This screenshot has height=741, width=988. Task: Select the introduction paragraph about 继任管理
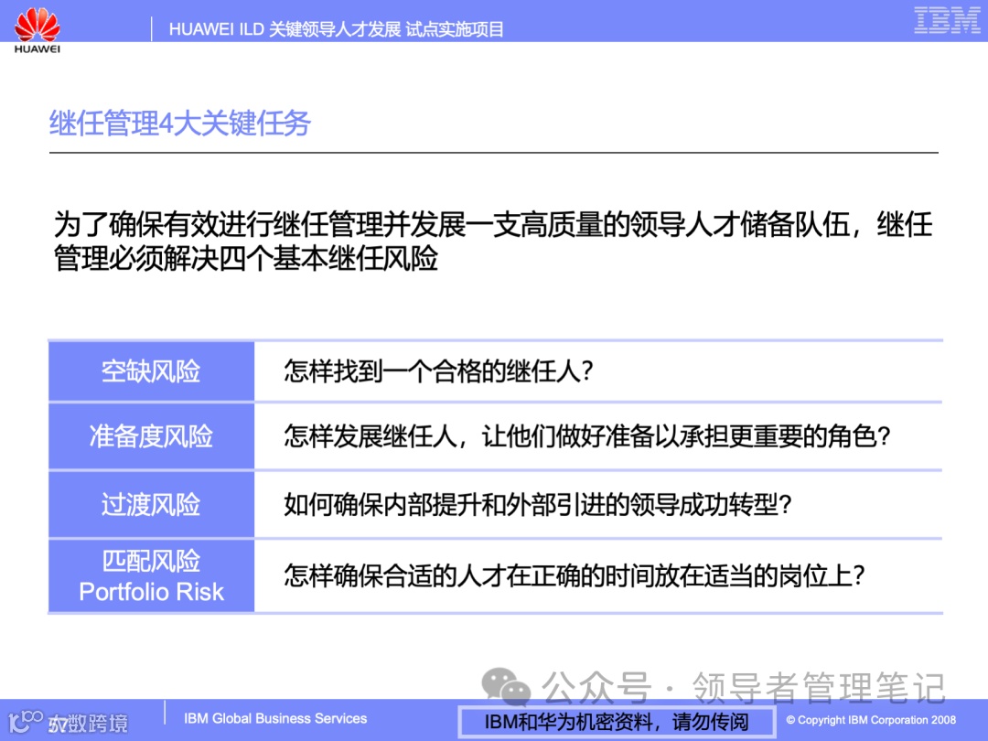[494, 241]
